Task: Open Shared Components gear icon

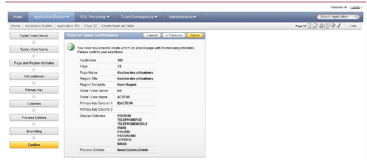Action: click(x=321, y=26)
